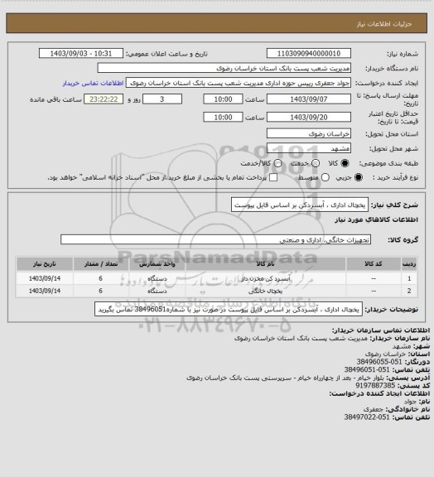This screenshot has height=477, width=434.
Task: Click the buyer notes field with 38496051
Action: pyautogui.click(x=229, y=309)
